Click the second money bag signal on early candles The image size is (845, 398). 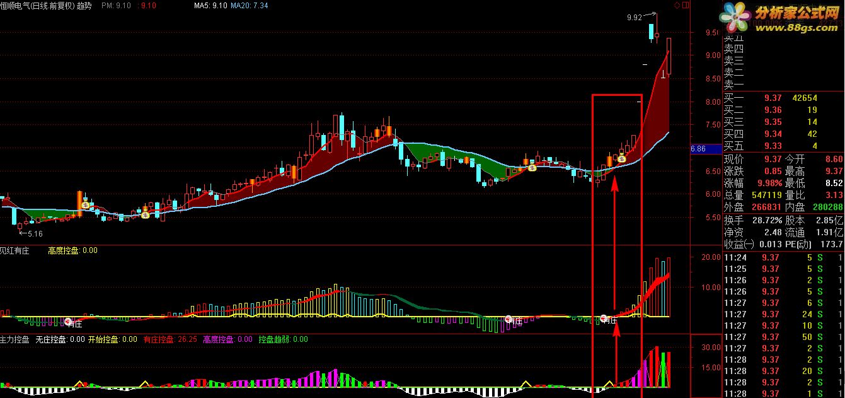point(146,214)
